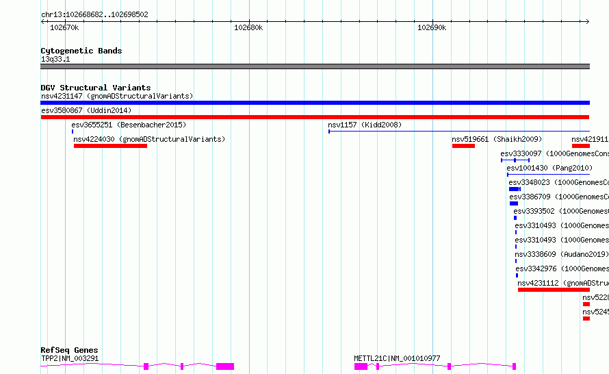Open the nsv1157 (Kidd2008) variant label
609x374 pixels.
[365, 125]
